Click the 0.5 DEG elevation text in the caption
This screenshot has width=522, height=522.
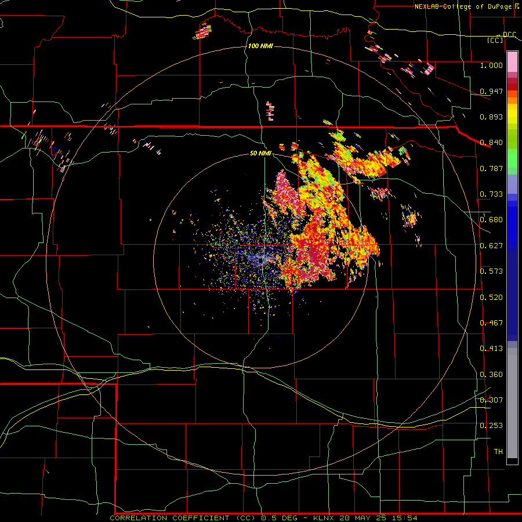pyautogui.click(x=280, y=518)
